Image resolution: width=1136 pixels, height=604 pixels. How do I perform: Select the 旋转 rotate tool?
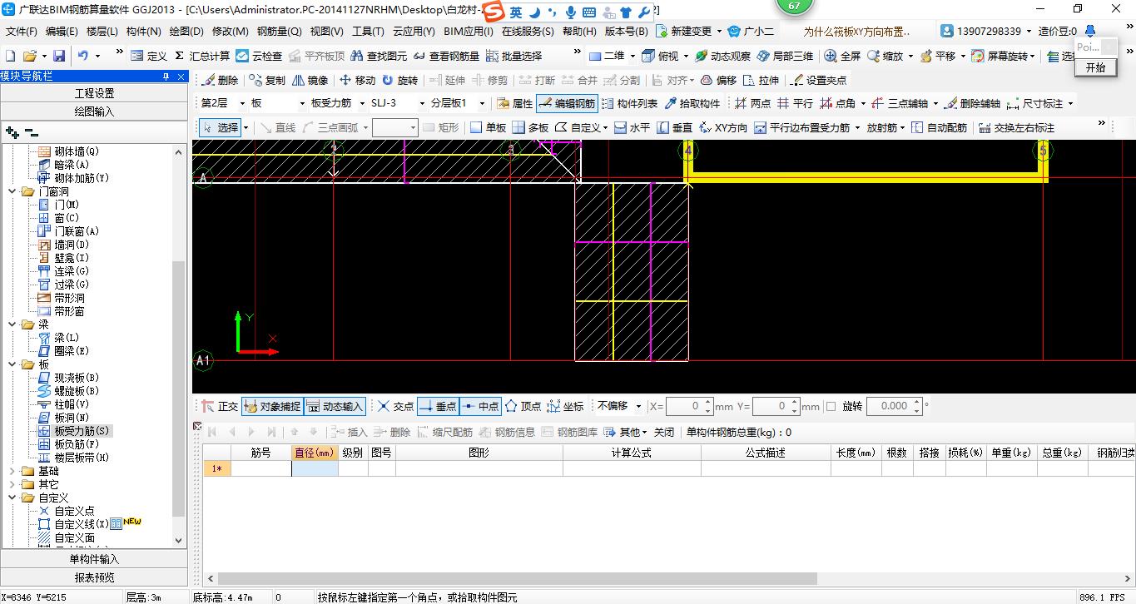click(x=400, y=80)
